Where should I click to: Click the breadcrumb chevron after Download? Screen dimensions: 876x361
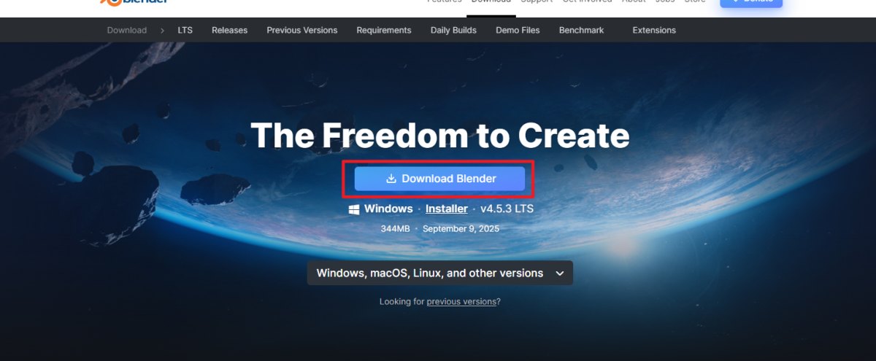coord(164,30)
